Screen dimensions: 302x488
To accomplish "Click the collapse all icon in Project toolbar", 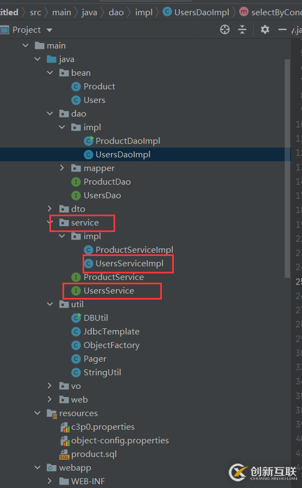I will 242,29.
